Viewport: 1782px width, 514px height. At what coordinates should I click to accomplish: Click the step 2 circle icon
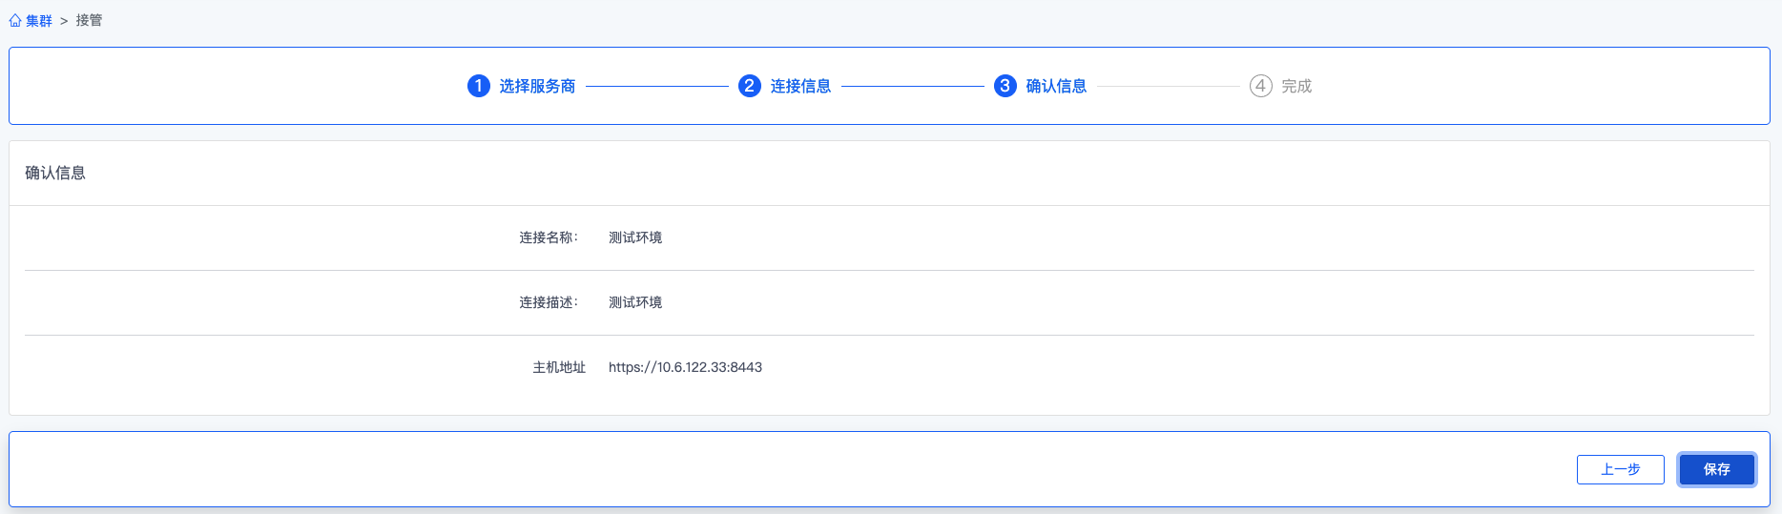tap(749, 86)
